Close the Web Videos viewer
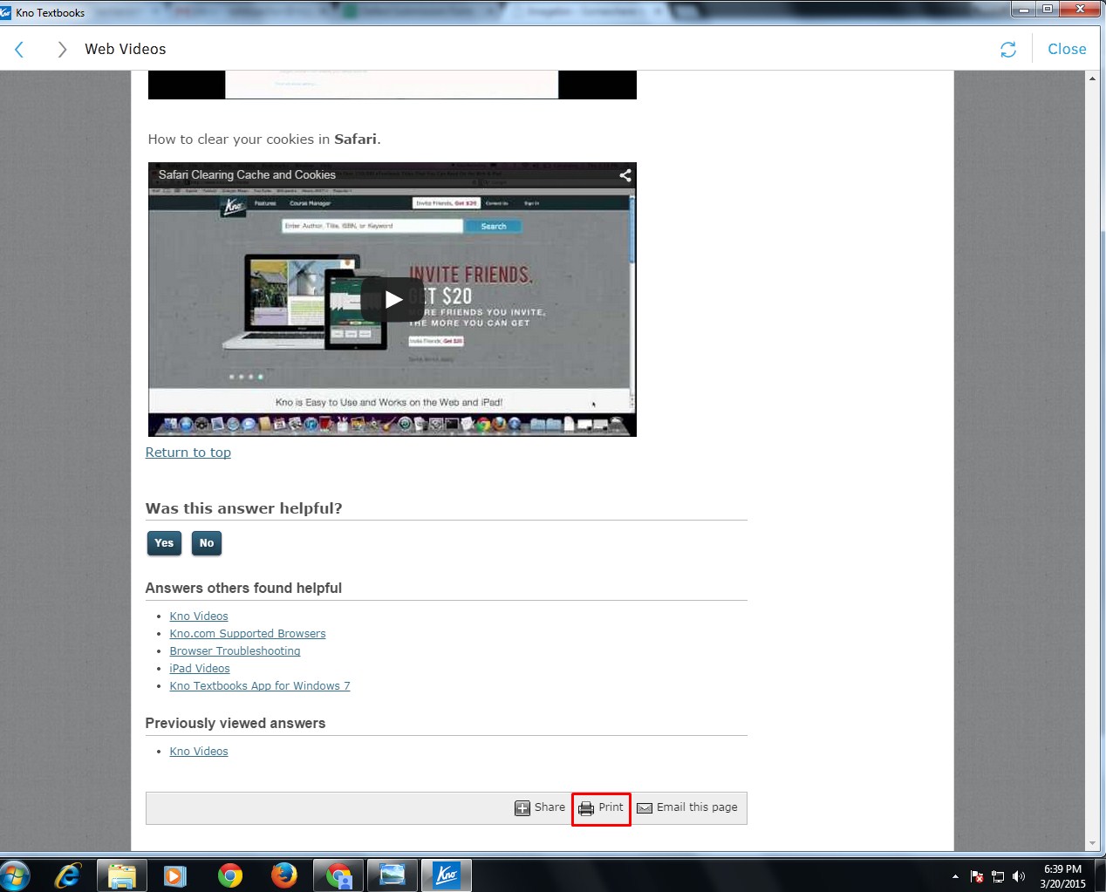The width and height of the screenshot is (1106, 892). [1067, 50]
